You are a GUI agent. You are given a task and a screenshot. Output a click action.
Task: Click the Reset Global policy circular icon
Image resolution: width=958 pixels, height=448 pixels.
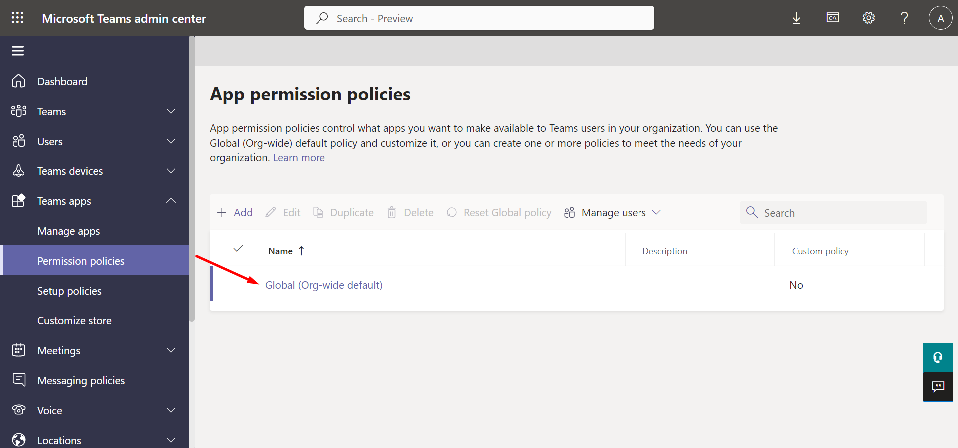point(452,213)
